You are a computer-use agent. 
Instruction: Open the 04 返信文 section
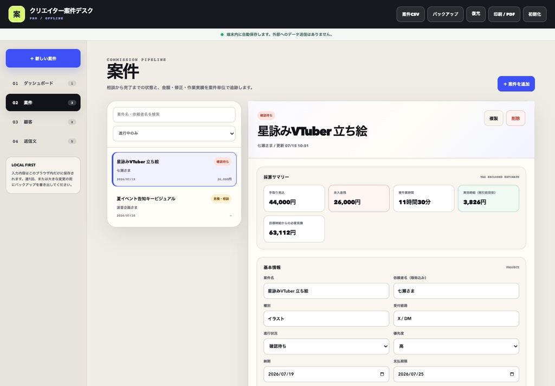[x=43, y=141]
